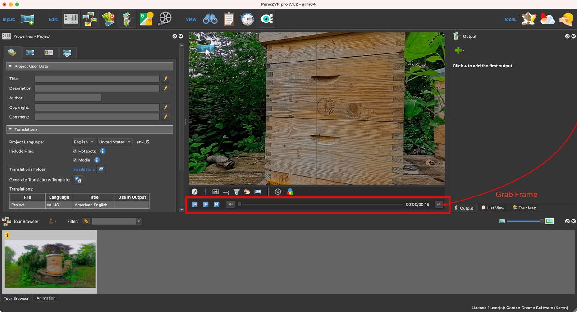This screenshot has height=312, width=577.
Task: Open the Animation Editor filmstrip icon
Action: click(x=165, y=18)
